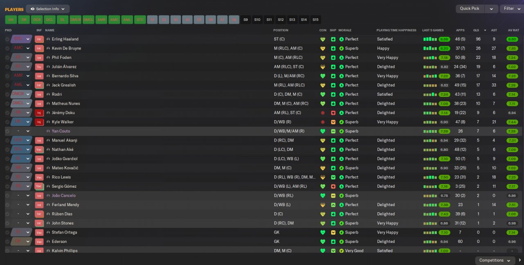This screenshot has height=265, width=524.
Task: Click the person icon beside Kevin De Bruyne
Action: pyautogui.click(x=48, y=48)
